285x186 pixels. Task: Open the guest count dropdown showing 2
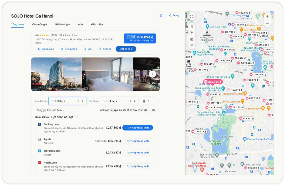pos(148,101)
